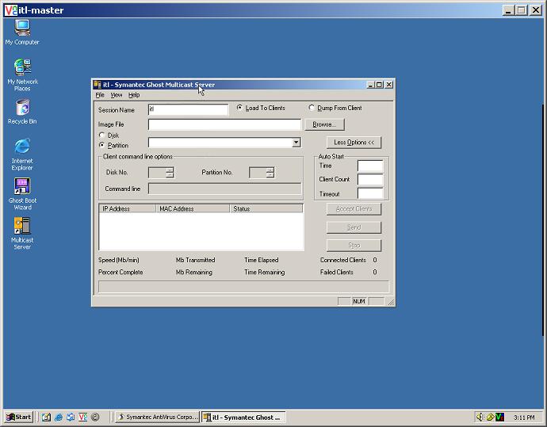This screenshot has height=427, width=547.
Task: Click Browse button for image file
Action: click(x=324, y=124)
